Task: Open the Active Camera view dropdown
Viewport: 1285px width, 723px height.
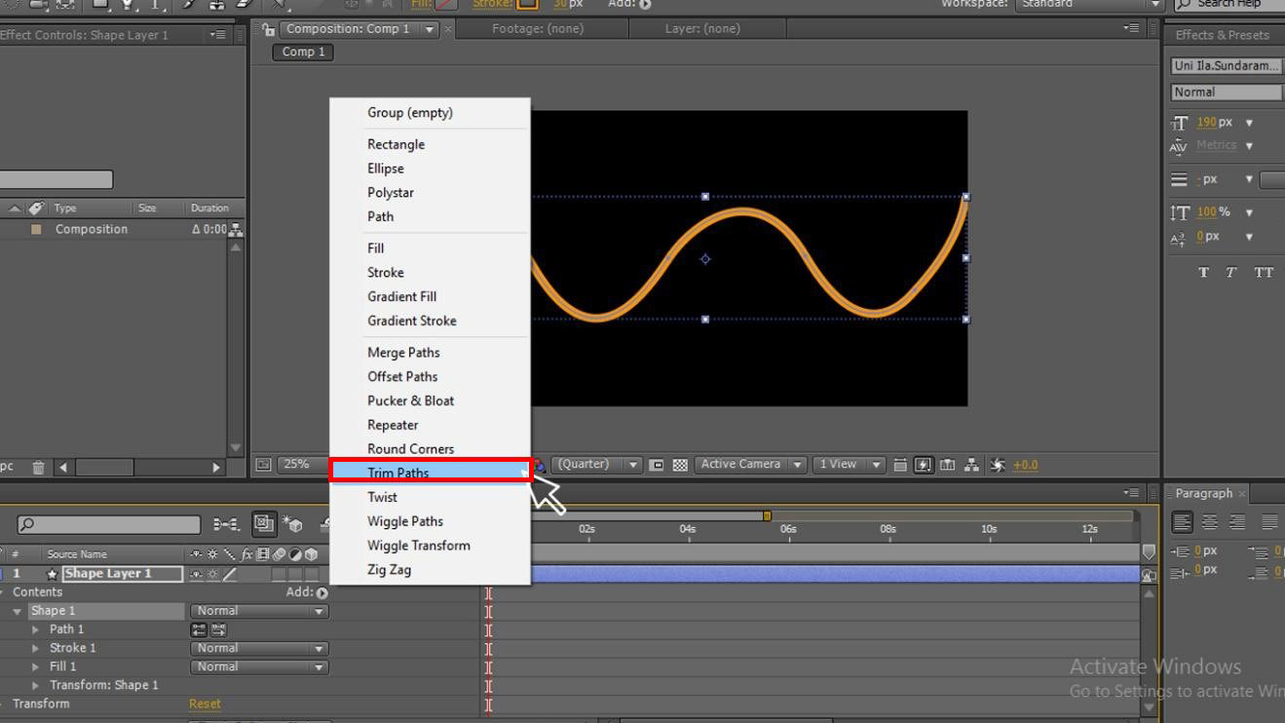Action: click(x=750, y=465)
